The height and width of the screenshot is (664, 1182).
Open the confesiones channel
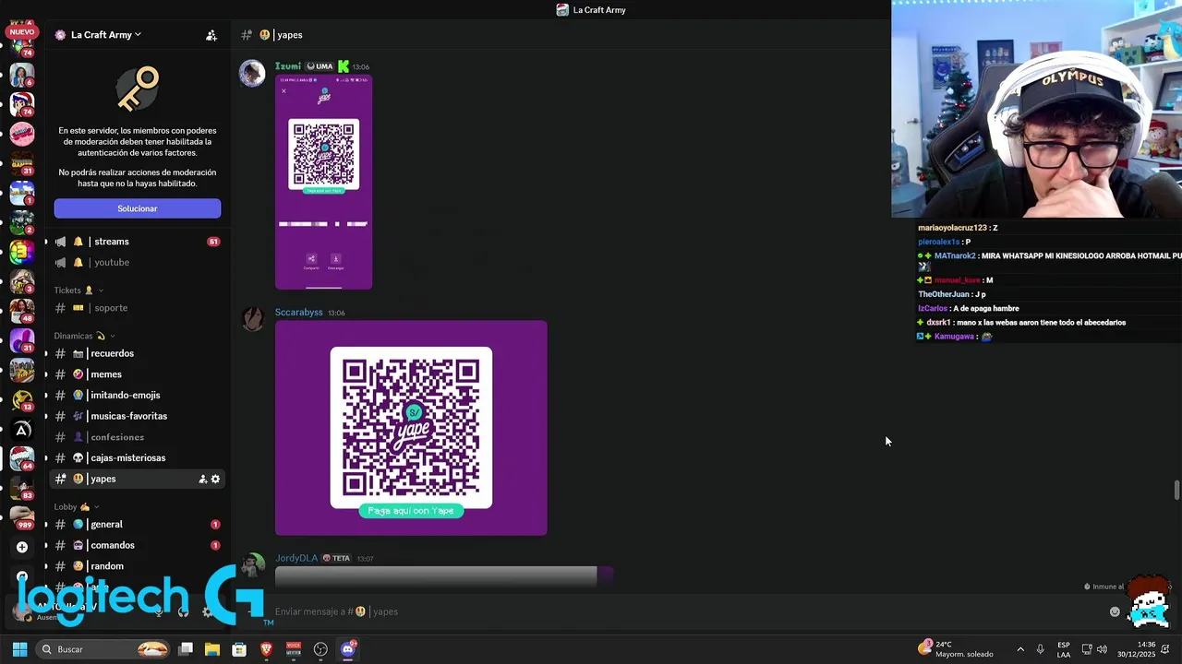tap(135, 437)
